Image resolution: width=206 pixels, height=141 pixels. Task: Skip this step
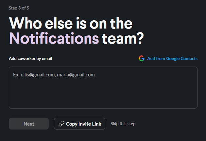click(123, 124)
